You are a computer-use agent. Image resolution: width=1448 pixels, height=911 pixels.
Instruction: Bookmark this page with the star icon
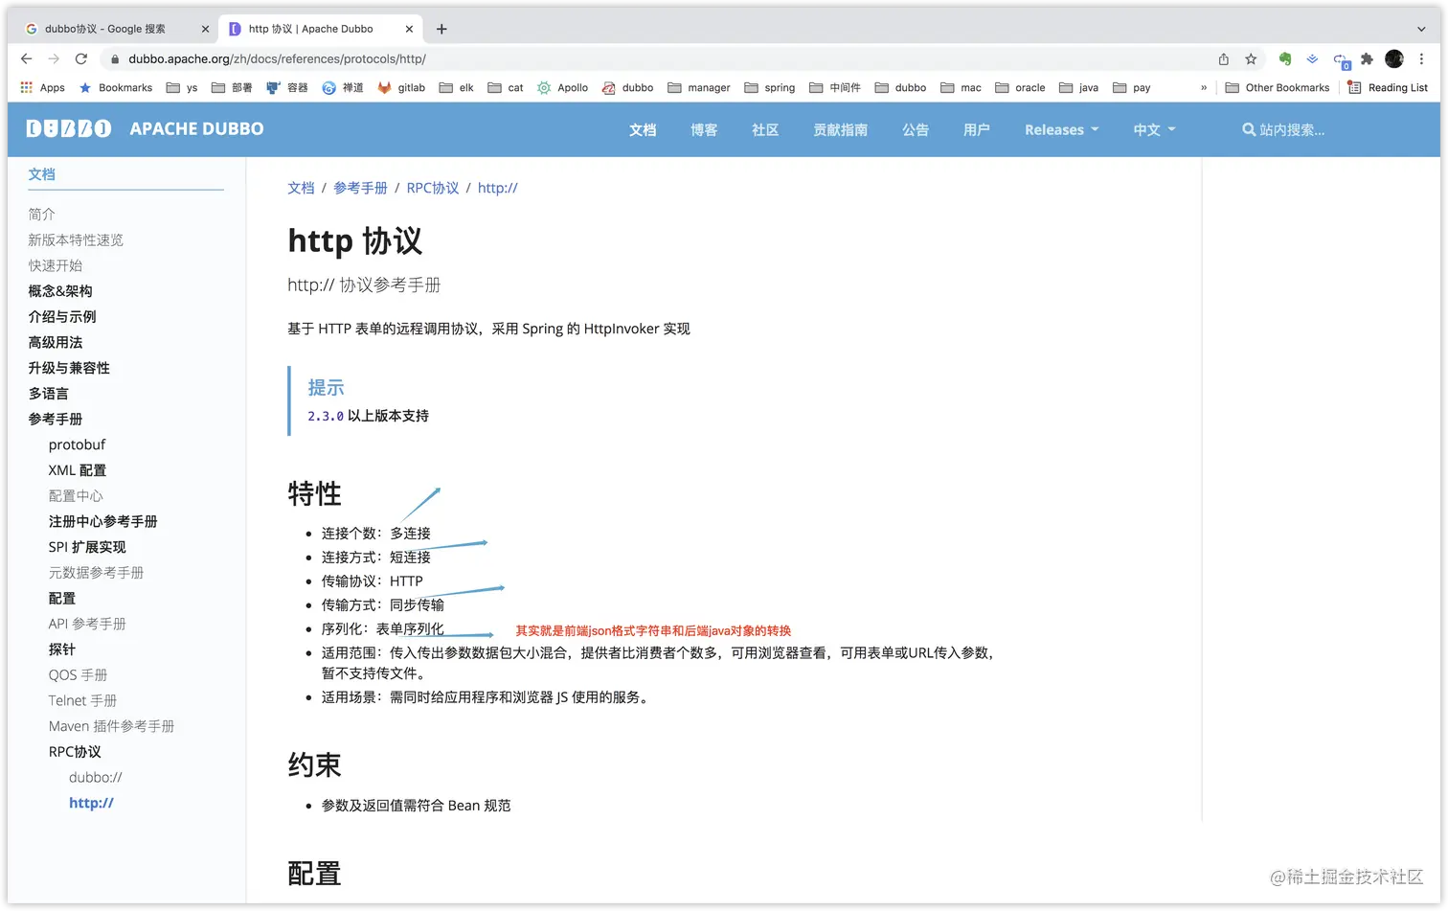click(1251, 58)
